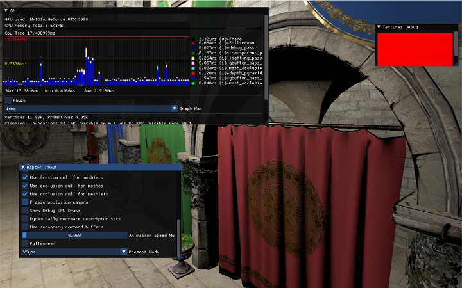Click the 'Animation Speed Mu' label
462x288 pixels.
151,236
